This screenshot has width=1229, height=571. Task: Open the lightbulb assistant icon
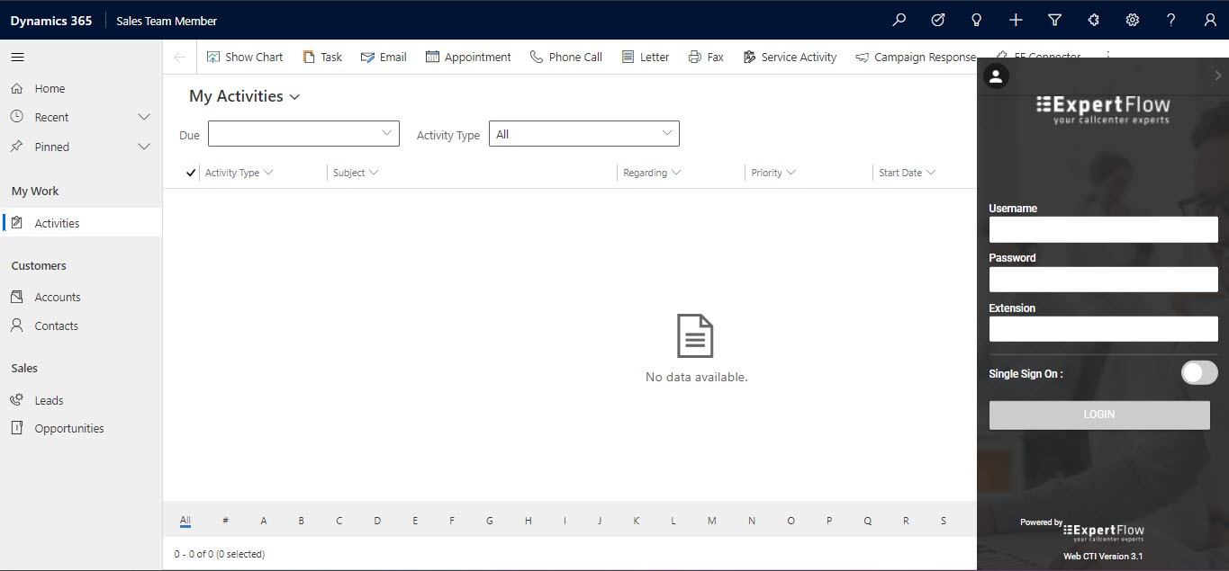pos(976,20)
